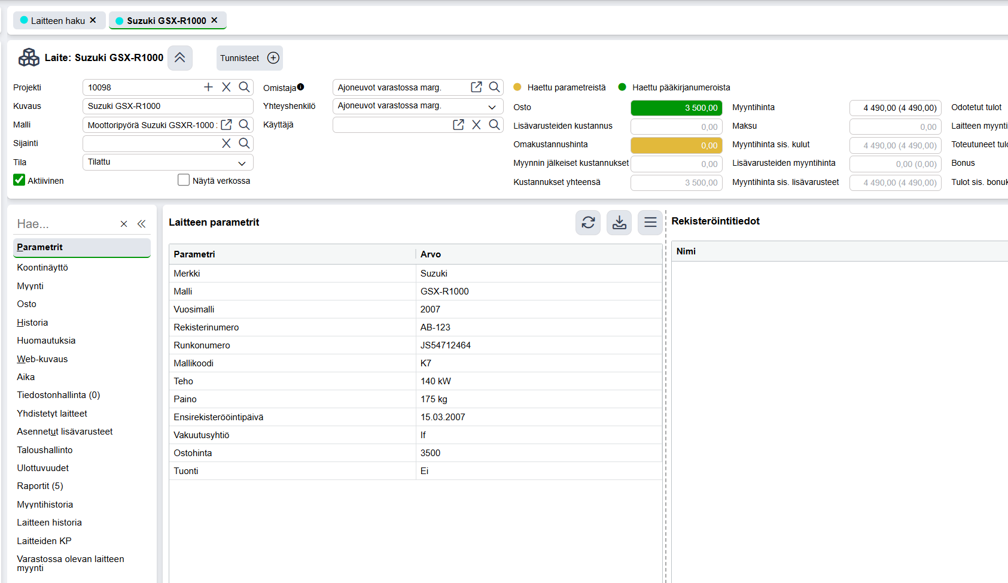The width and height of the screenshot is (1008, 583).
Task: Sort by Arvo column header
Action: (538, 254)
